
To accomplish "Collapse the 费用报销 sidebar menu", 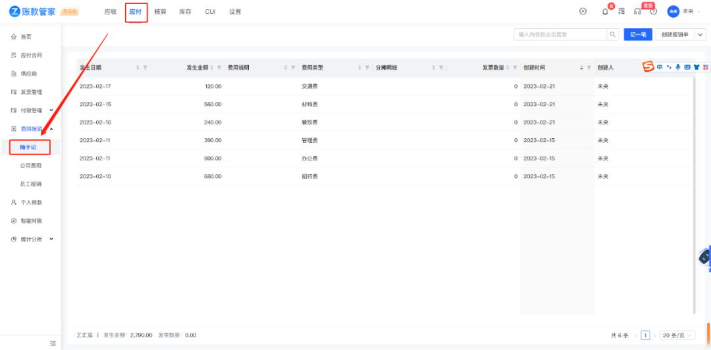I will click(x=51, y=129).
